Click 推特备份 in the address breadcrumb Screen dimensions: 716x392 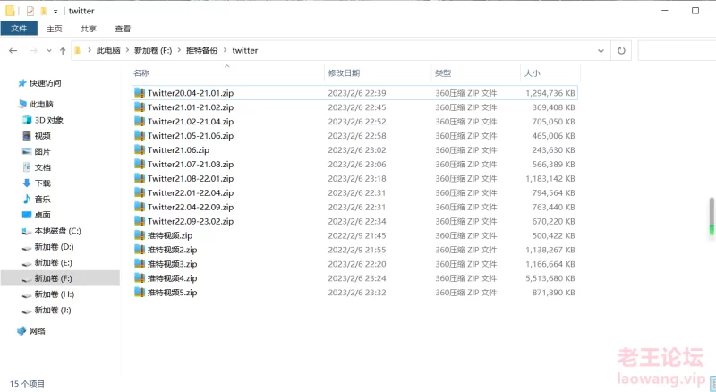point(202,50)
